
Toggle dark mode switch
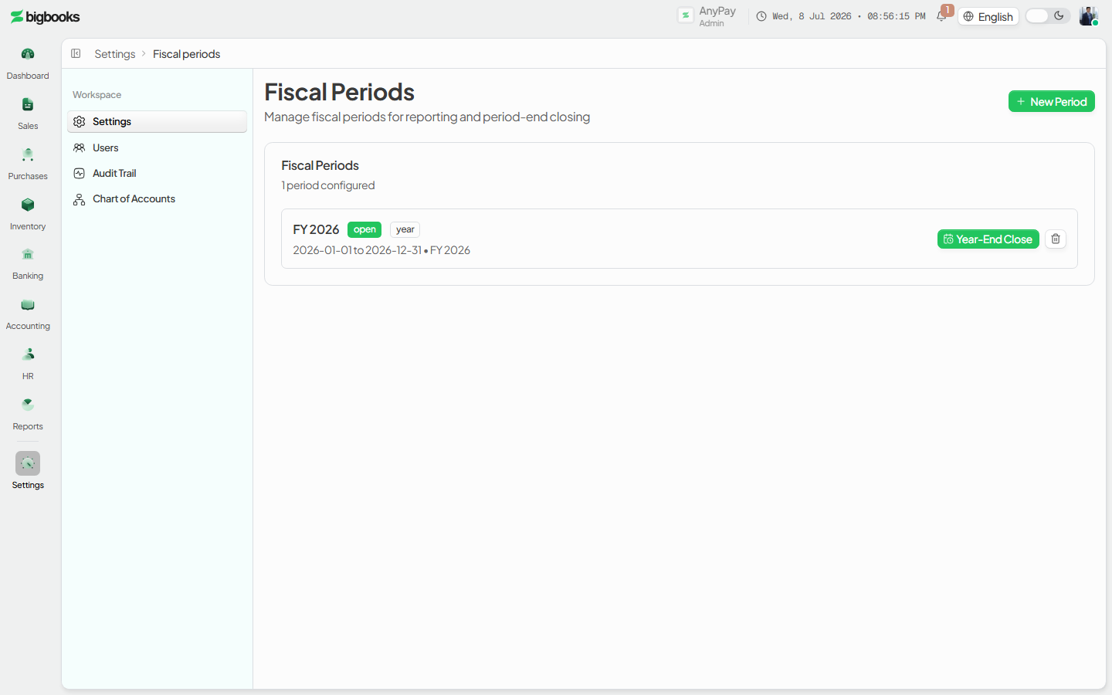pyautogui.click(x=1047, y=16)
